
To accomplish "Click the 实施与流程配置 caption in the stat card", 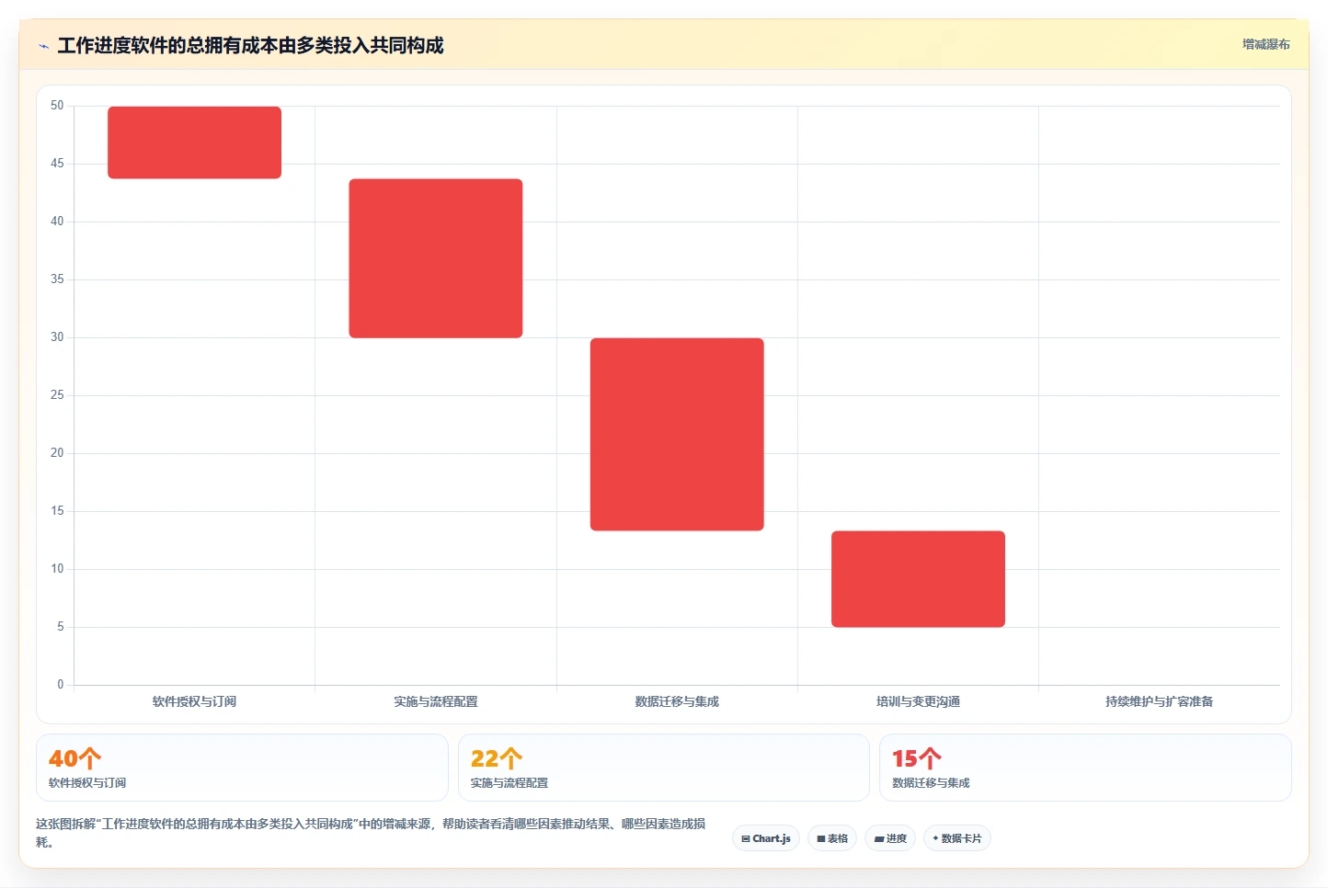I will [509, 783].
